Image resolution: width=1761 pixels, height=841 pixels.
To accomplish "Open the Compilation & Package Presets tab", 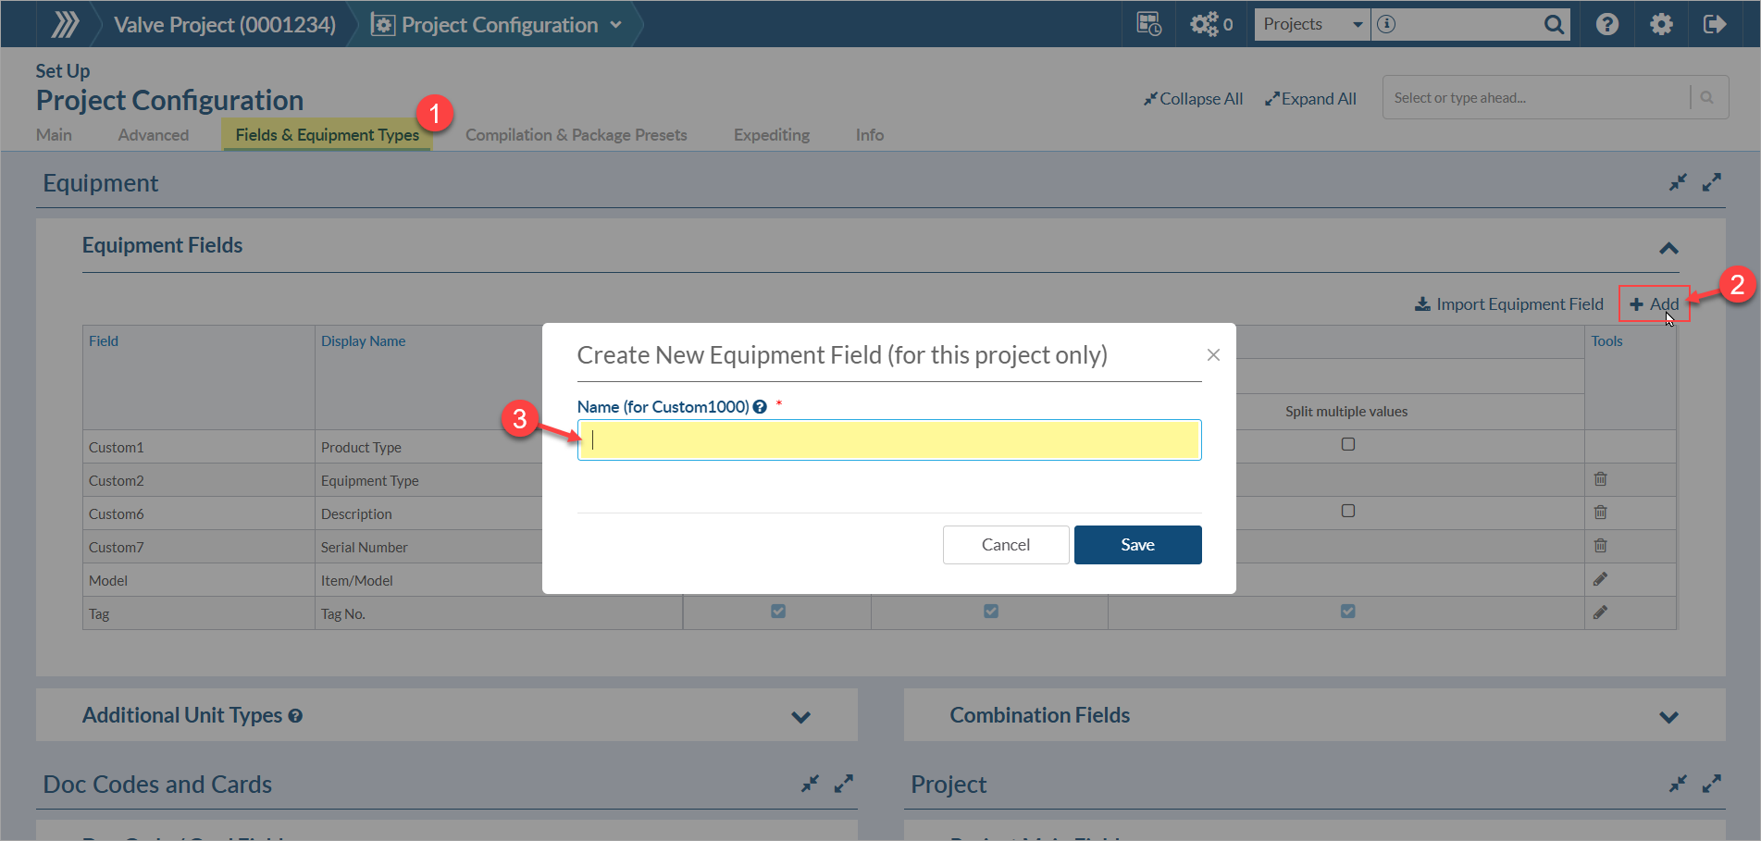I will [576, 135].
